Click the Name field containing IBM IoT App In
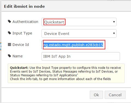 click(x=81, y=56)
